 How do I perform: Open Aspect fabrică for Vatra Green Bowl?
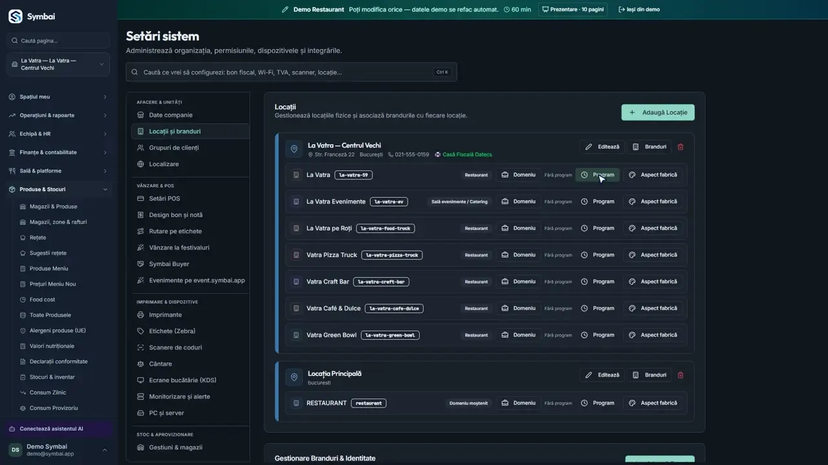click(x=653, y=335)
